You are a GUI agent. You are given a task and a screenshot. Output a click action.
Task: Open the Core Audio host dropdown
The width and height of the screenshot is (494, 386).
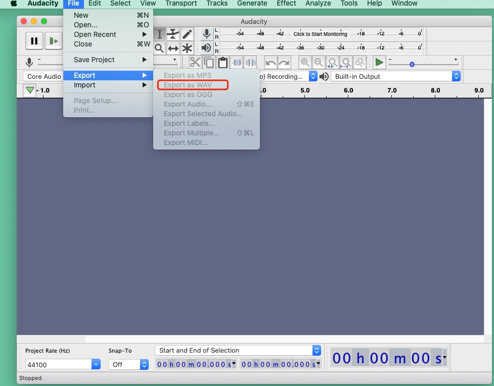coord(43,76)
